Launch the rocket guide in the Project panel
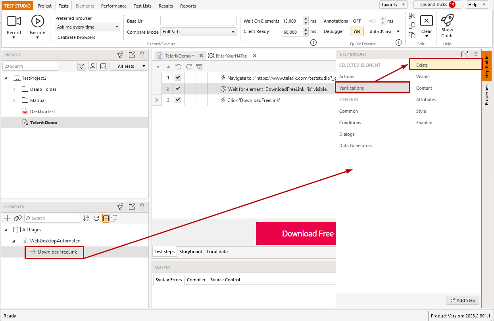This screenshot has width=494, height=321. [120, 55]
